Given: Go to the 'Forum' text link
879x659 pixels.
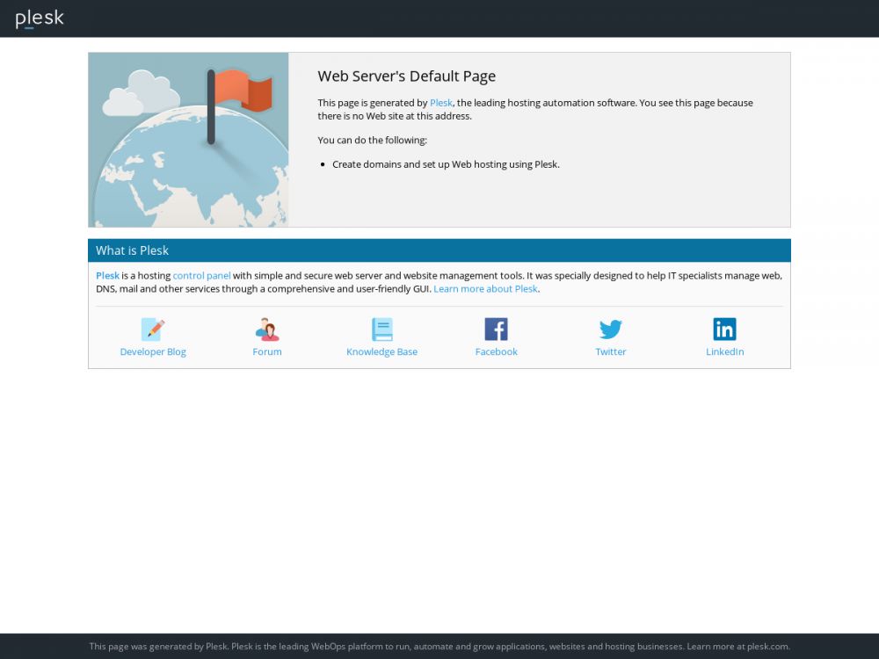Looking at the screenshot, I should 267,351.
